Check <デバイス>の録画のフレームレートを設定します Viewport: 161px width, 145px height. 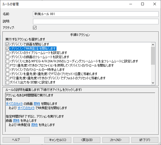point(7,57)
